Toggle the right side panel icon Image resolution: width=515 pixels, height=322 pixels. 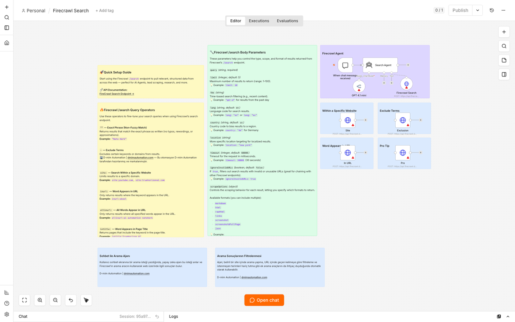tap(504, 75)
